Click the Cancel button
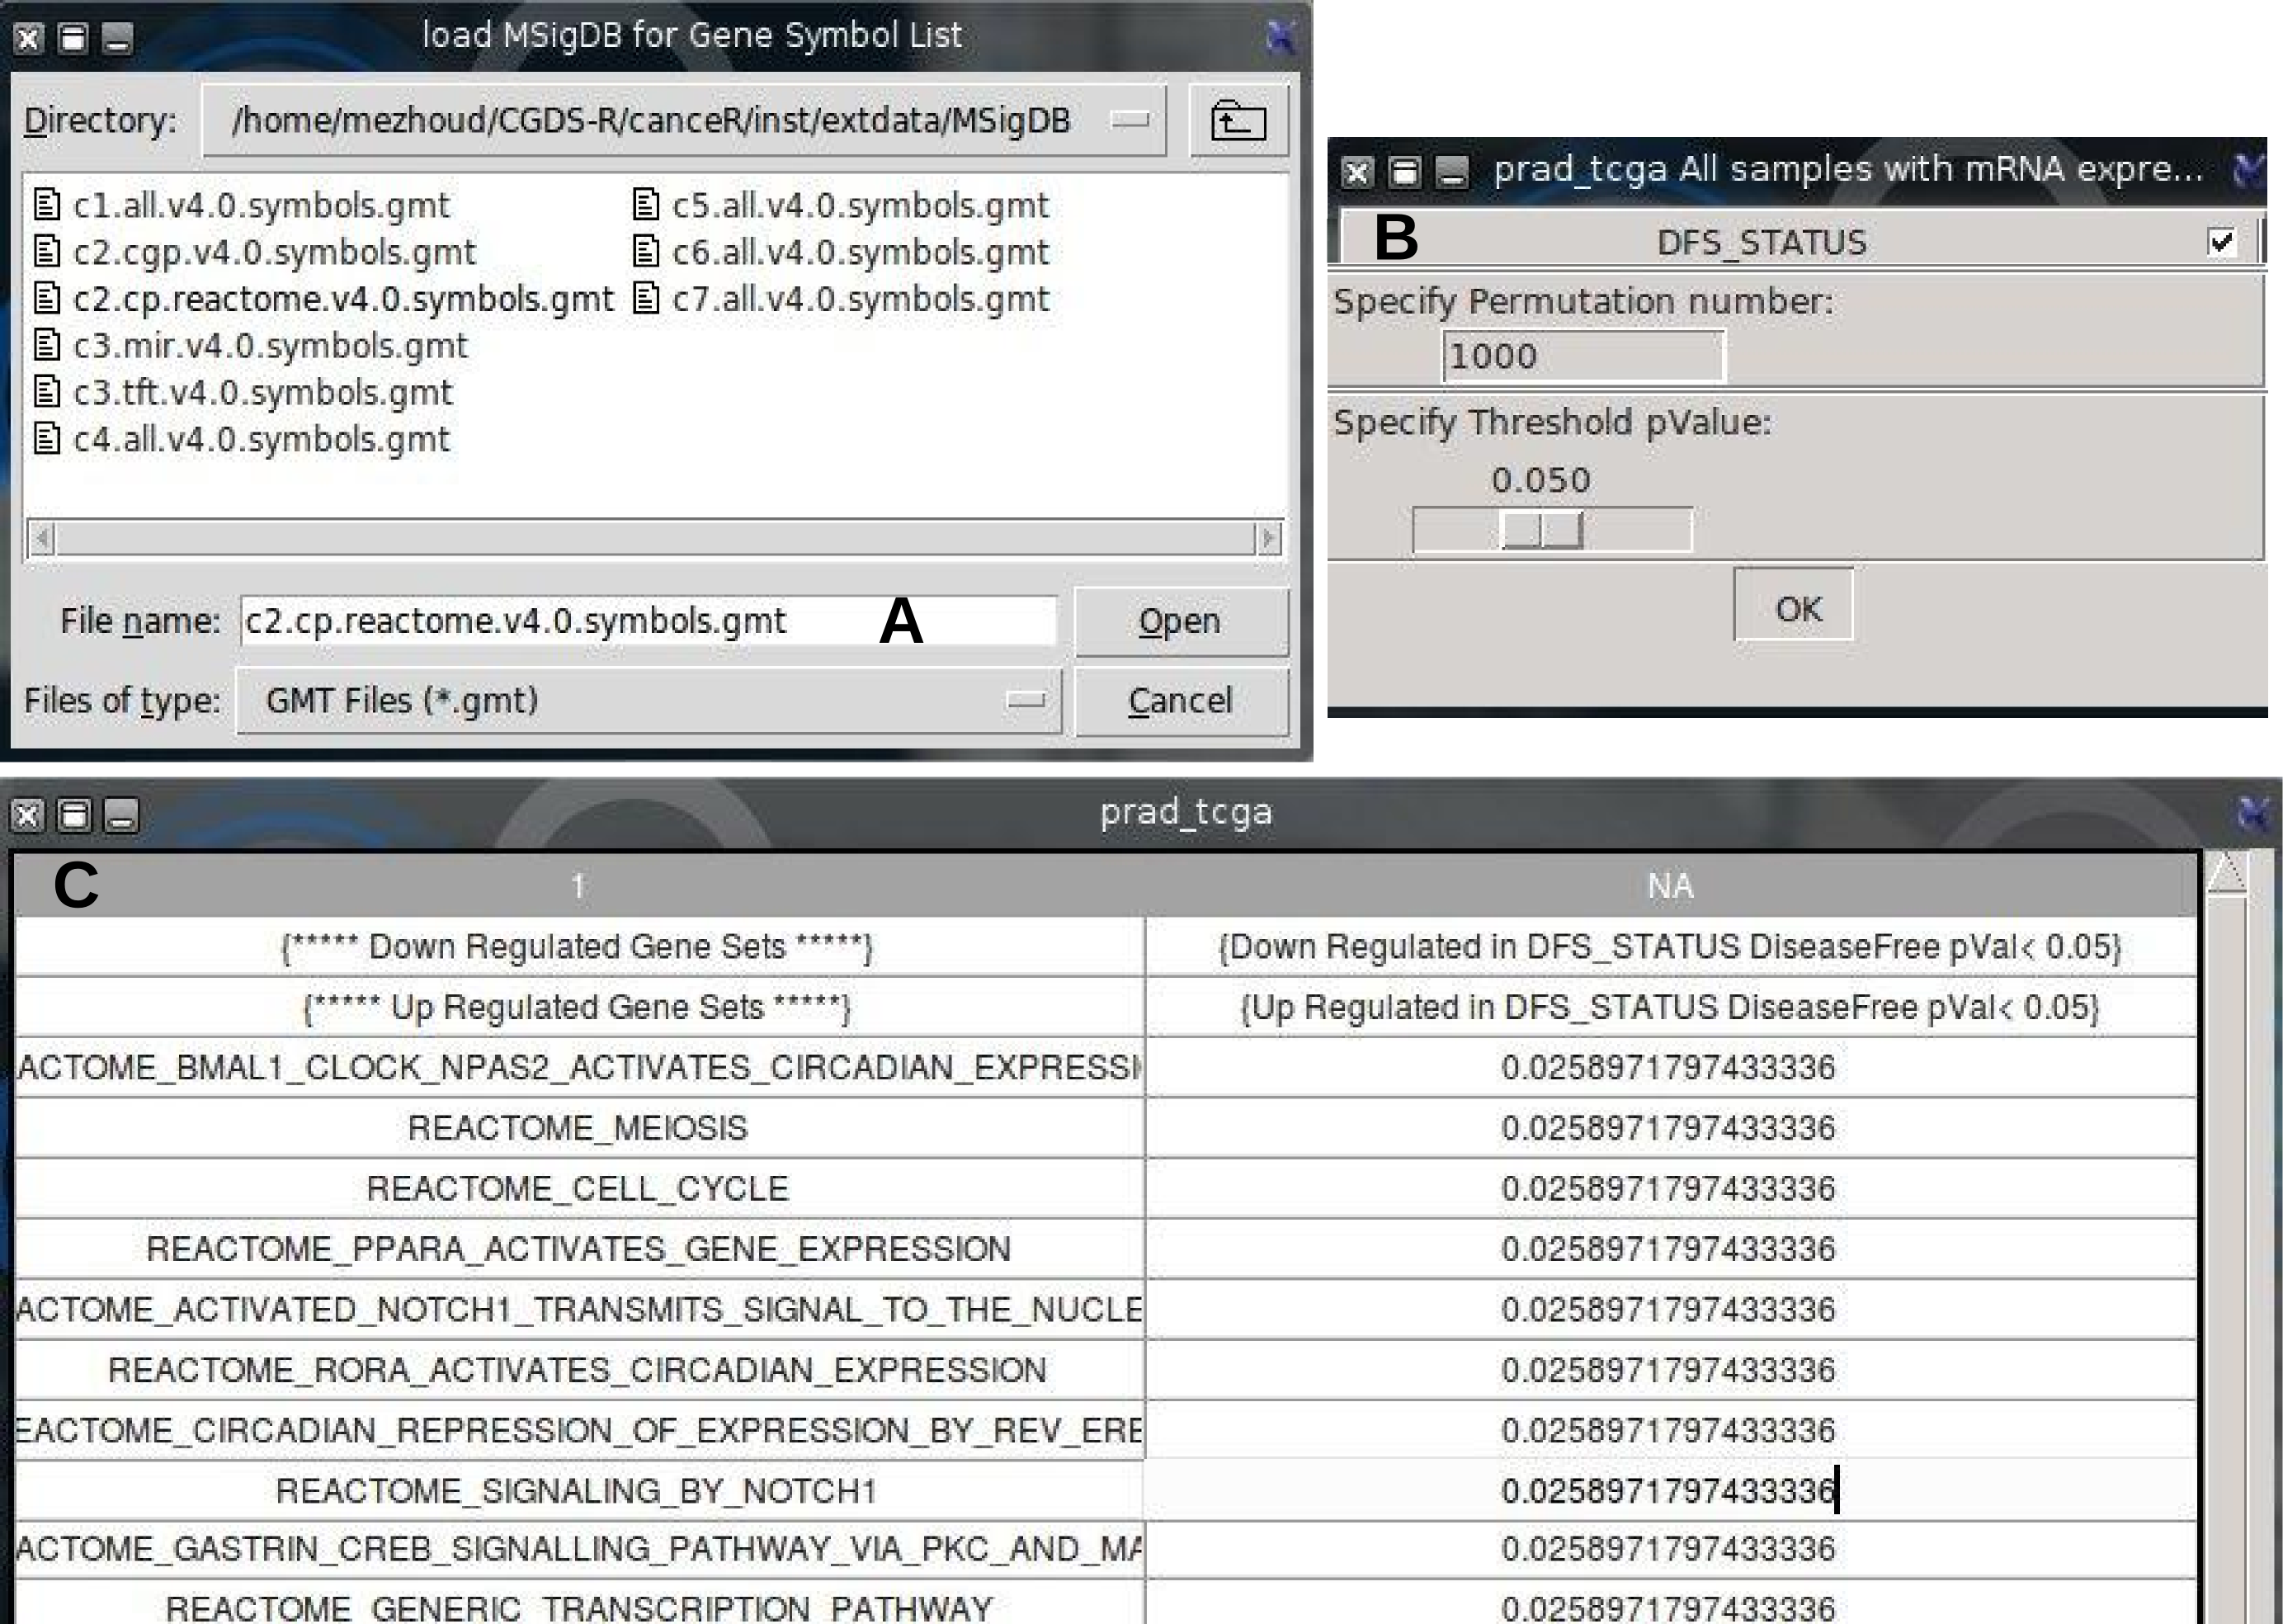This screenshot has height=1624, width=2283. tap(1181, 701)
